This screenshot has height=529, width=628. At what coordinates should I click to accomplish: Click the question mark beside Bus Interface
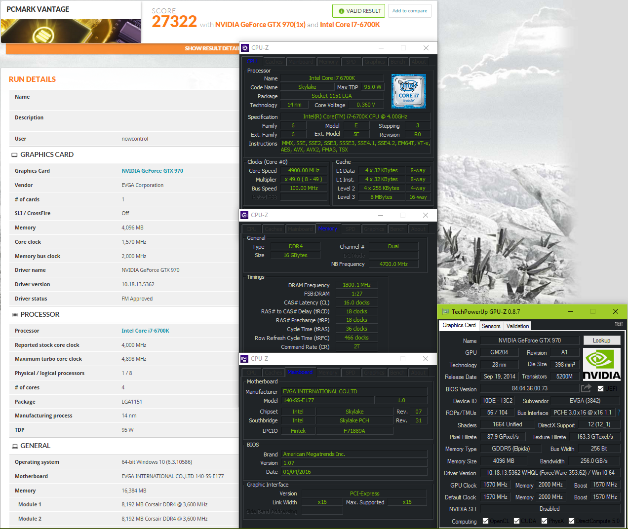click(x=619, y=413)
